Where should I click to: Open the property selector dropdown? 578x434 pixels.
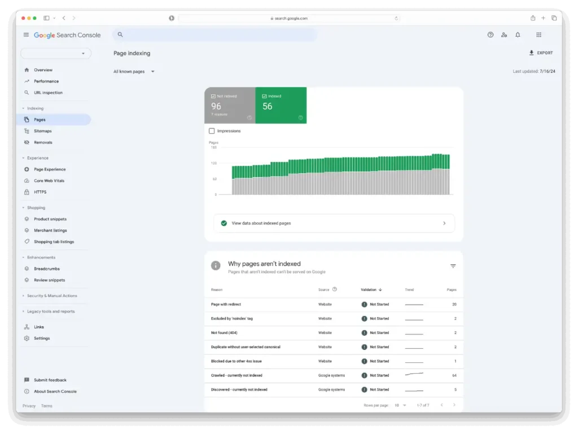[x=56, y=54]
